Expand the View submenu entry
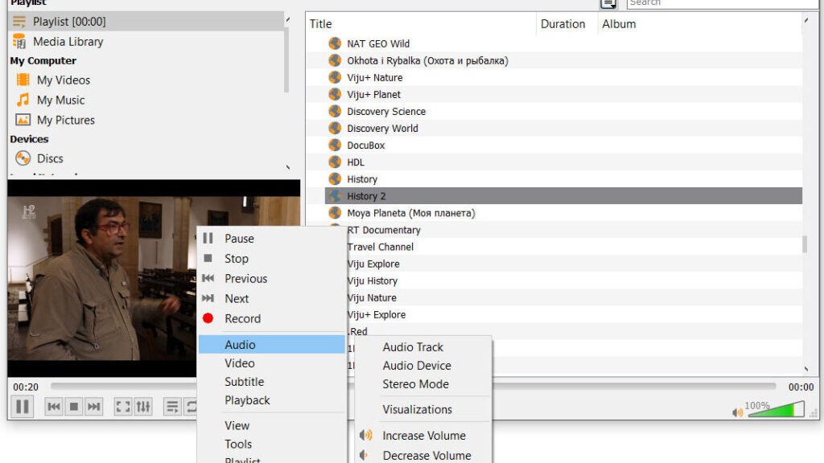Viewport: 824px width, 463px height. point(271,425)
